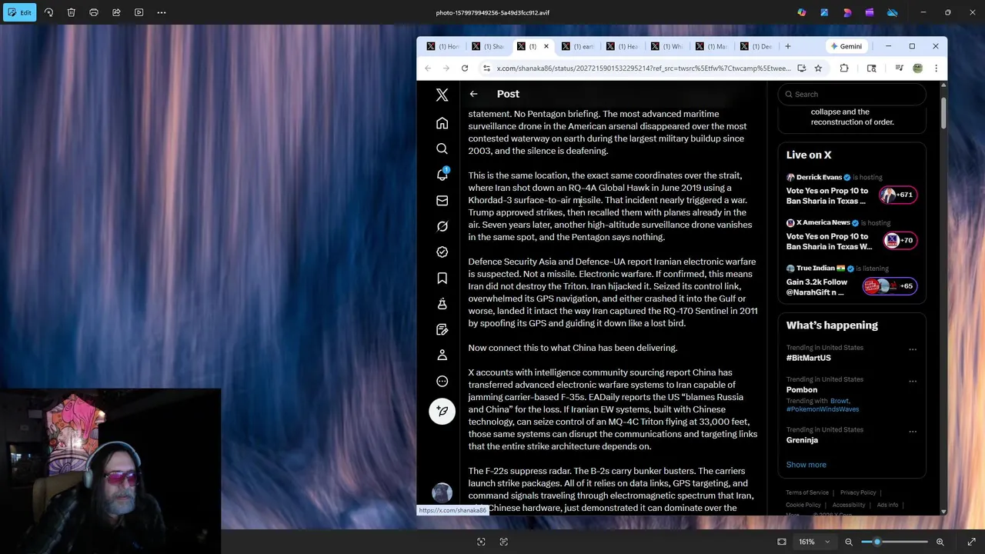Open Greninja trending topic

pos(802,440)
